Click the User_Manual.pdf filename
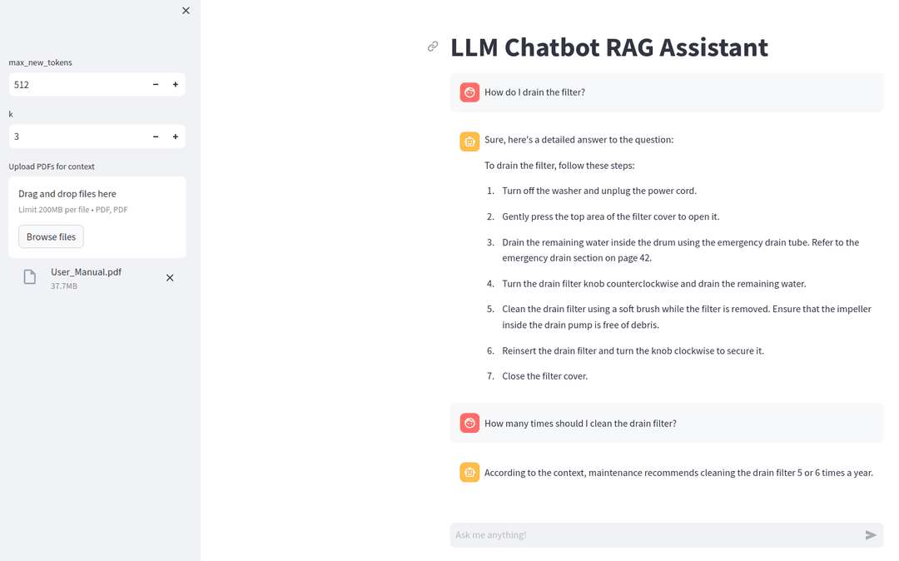The width and height of the screenshot is (899, 561). click(86, 271)
